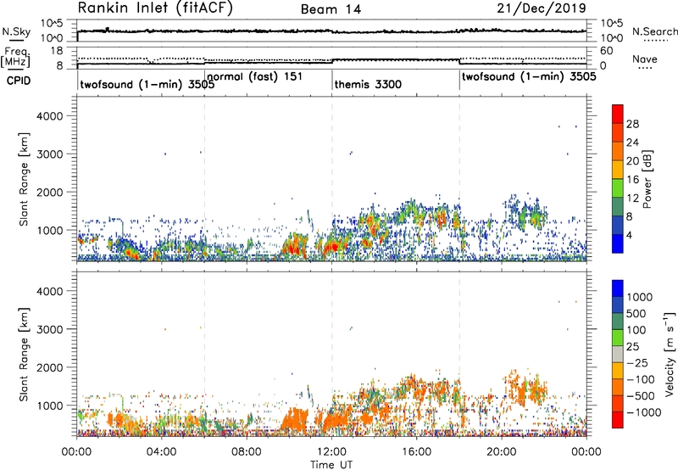Pick the red bottom segment of Velocity colorbar
The height and width of the screenshot is (470, 678).
tap(618, 419)
